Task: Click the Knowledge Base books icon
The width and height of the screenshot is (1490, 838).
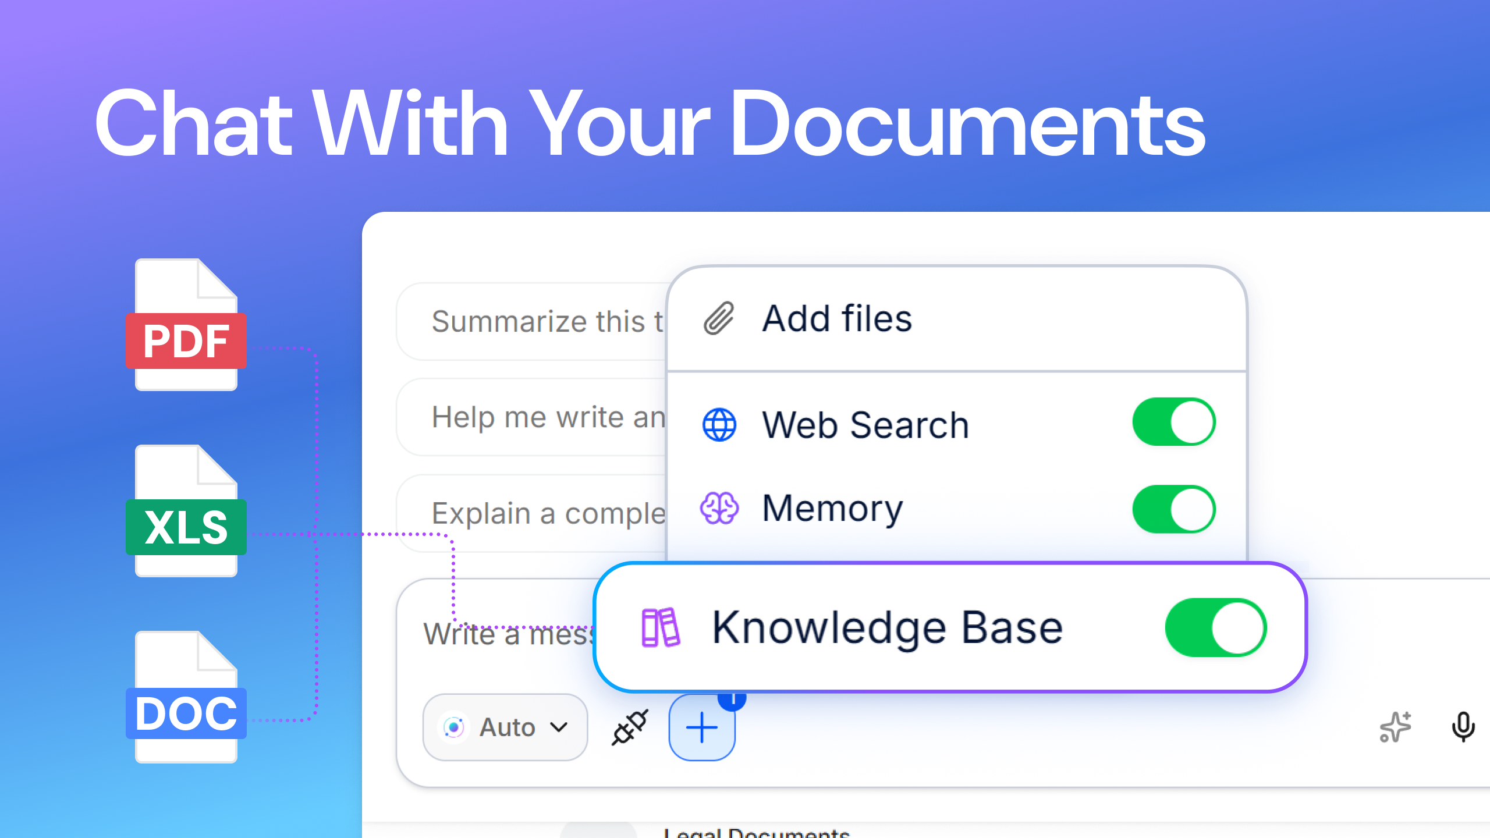Action: (660, 627)
